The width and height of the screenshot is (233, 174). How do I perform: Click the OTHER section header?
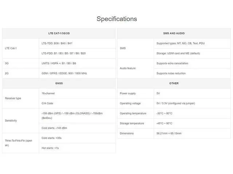point(174,83)
